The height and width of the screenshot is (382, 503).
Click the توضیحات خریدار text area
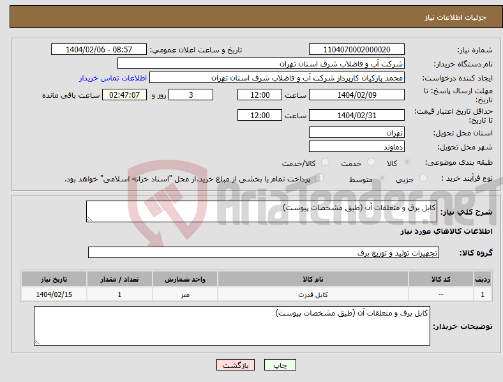click(232, 326)
